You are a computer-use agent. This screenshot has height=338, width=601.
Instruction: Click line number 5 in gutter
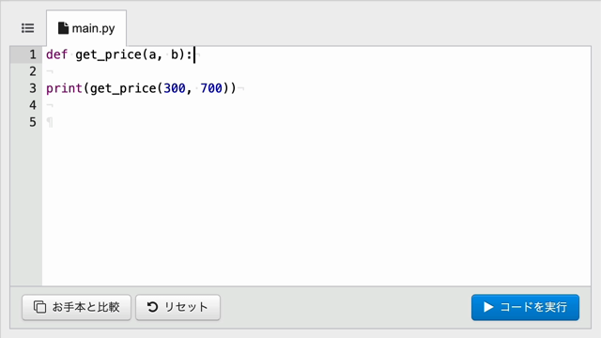[x=33, y=122]
